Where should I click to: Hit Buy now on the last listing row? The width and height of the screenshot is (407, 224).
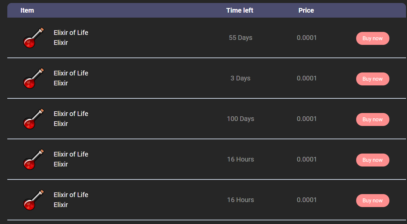[x=372, y=200]
